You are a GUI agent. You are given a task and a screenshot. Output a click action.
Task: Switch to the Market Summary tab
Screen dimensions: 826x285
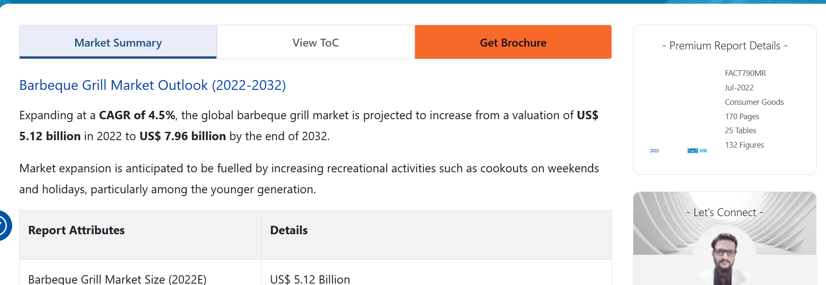(118, 42)
